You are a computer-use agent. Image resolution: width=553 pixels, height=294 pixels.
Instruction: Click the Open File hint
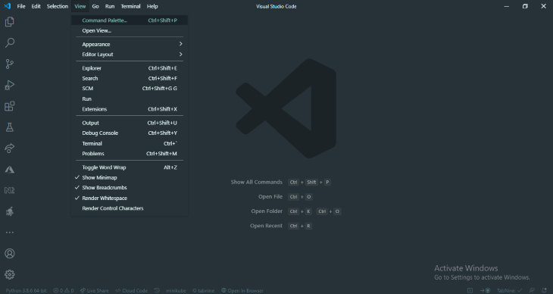(270, 196)
